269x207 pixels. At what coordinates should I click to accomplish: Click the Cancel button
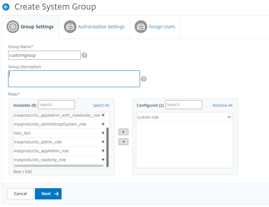[20, 194]
